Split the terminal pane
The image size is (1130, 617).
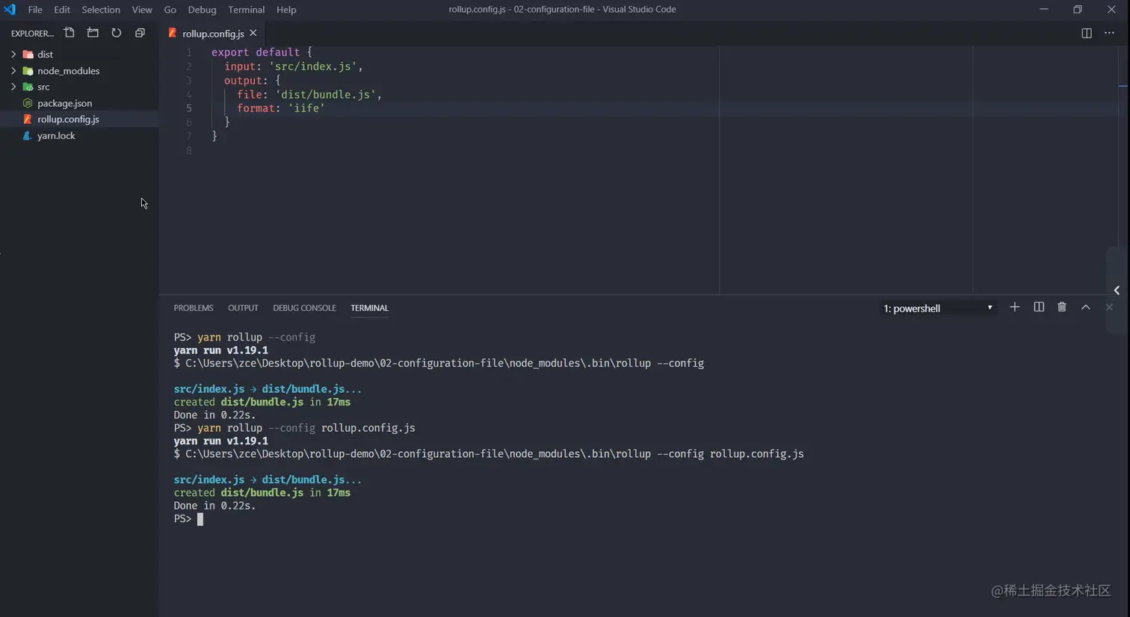click(1039, 307)
